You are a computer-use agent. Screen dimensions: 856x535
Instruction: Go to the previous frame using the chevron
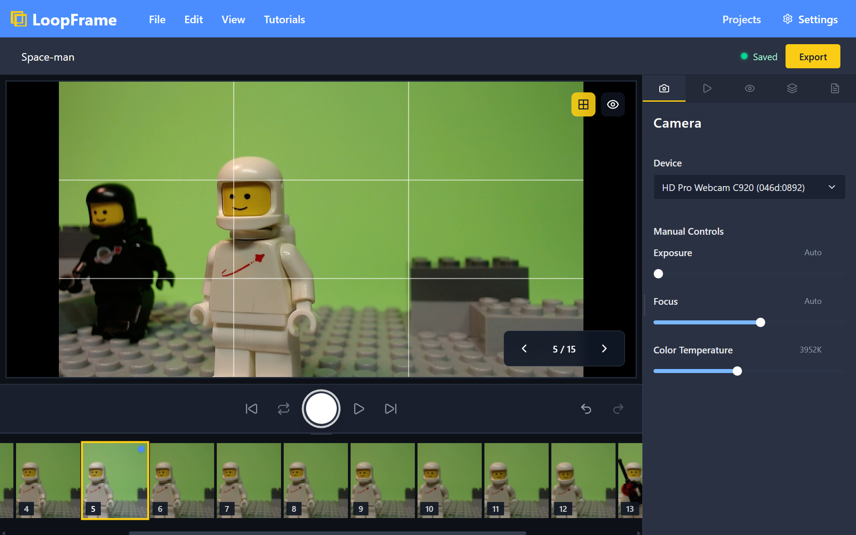click(524, 348)
